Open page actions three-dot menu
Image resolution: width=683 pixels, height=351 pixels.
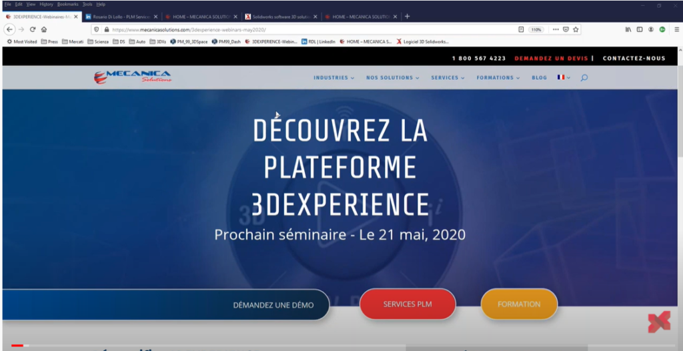556,29
